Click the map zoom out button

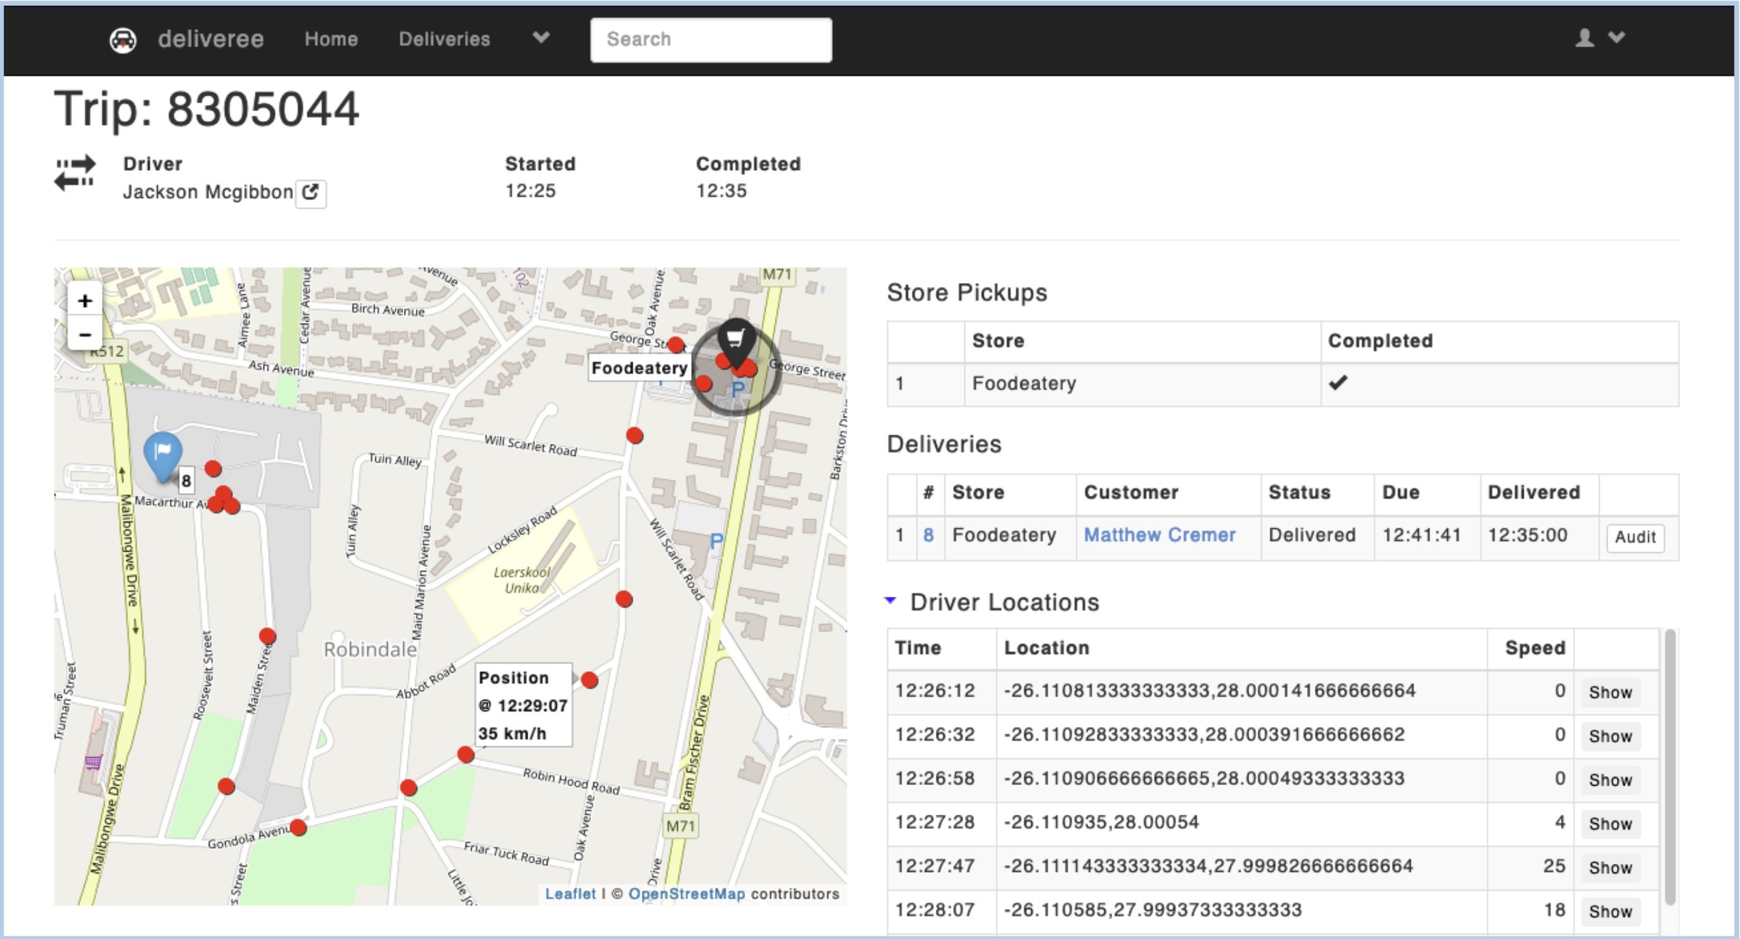pyautogui.click(x=85, y=334)
